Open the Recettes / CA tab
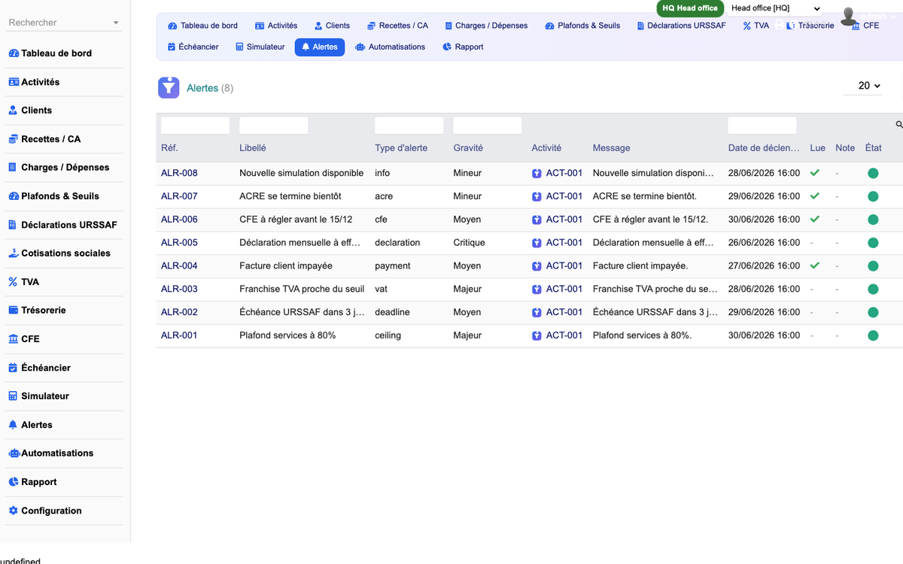The width and height of the screenshot is (903, 564). [397, 26]
